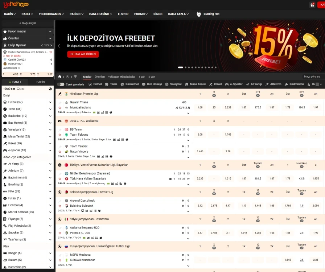Filter by e-Sporlar in sports bar
The height and width of the screenshot is (272, 325).
pyautogui.click(x=234, y=84)
